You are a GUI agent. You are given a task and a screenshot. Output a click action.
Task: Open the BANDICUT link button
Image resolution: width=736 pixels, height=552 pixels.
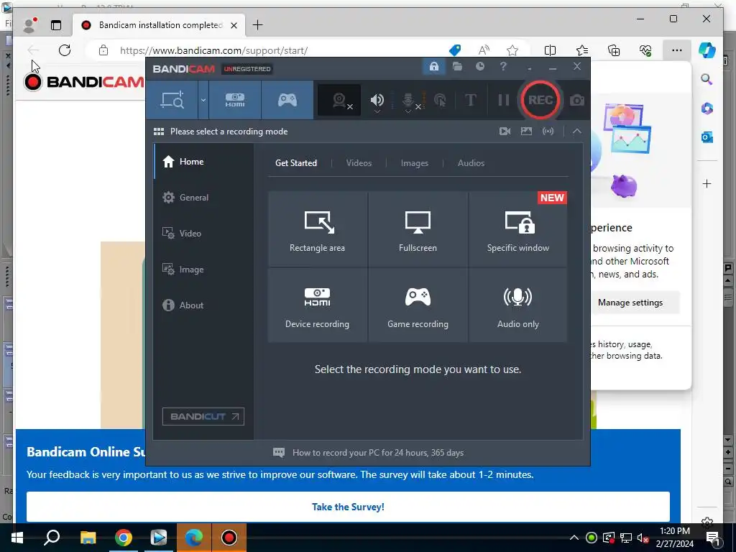click(203, 416)
